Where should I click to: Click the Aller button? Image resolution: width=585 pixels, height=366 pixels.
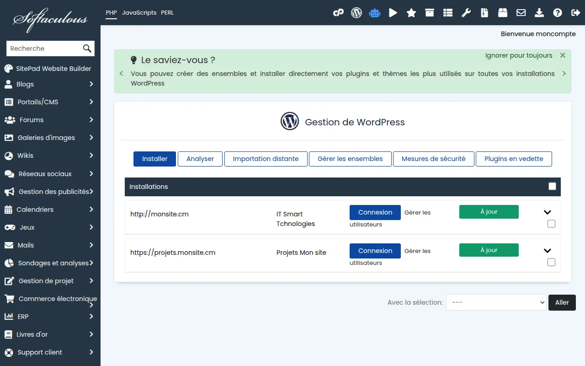(x=562, y=302)
